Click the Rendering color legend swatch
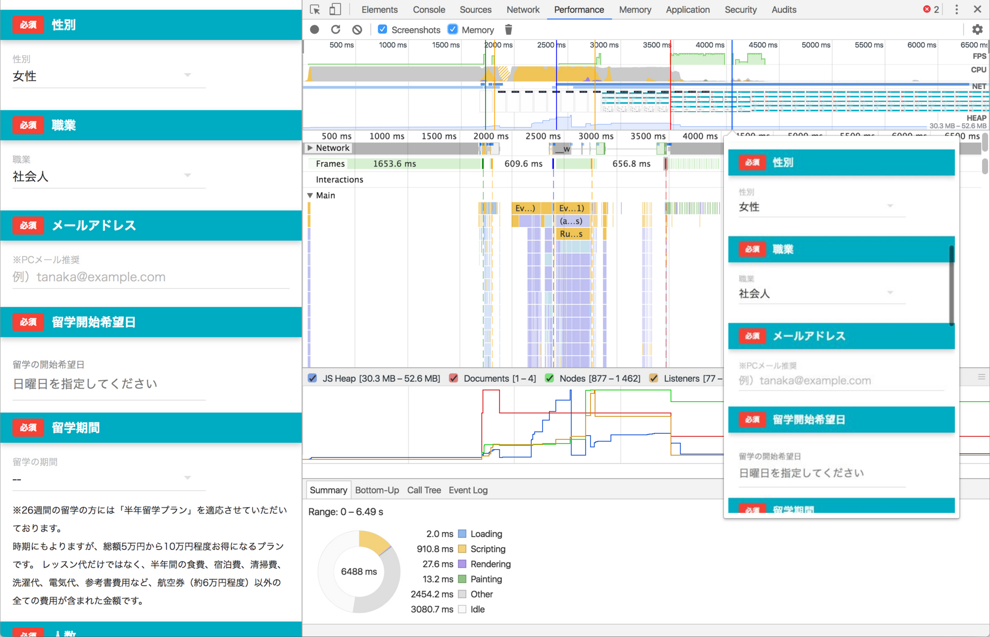Viewport: 990px width, 637px height. coord(462,564)
